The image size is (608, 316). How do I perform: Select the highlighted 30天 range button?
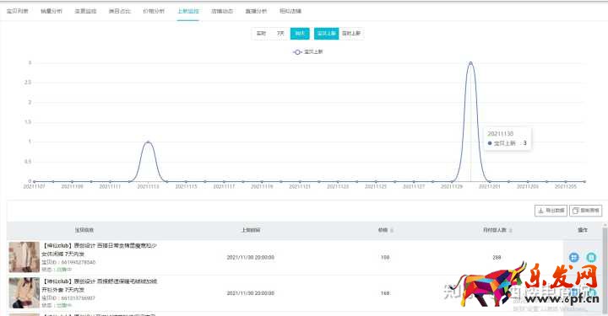click(300, 33)
